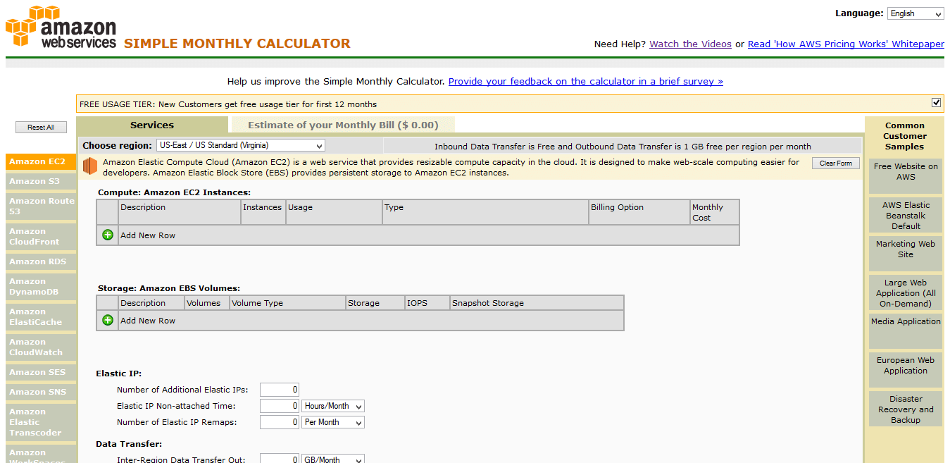
Task: Select Amazon SES in the sidebar
Action: click(41, 372)
